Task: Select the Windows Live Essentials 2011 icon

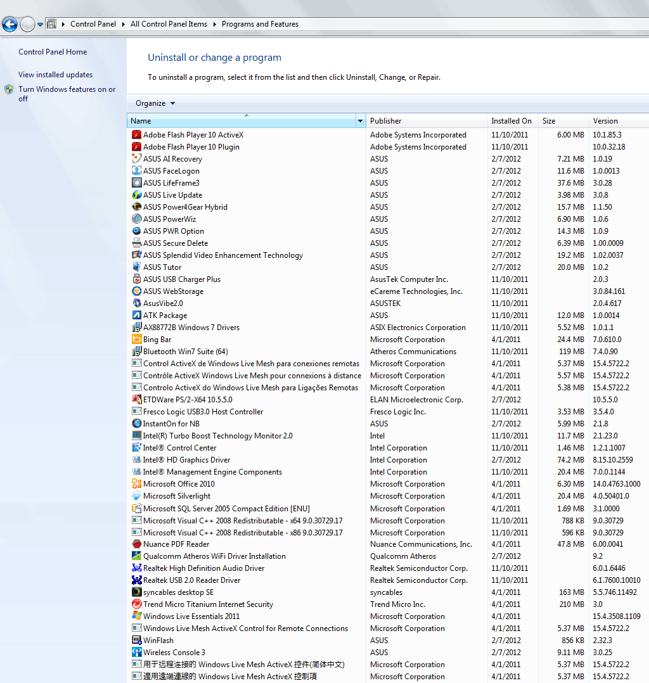Action: 137,616
